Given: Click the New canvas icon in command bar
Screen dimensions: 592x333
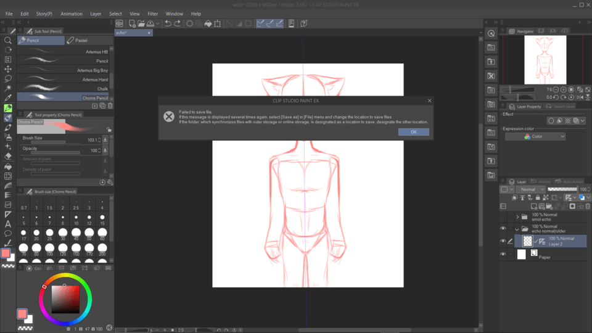Looking at the screenshot, I should (x=132, y=23).
